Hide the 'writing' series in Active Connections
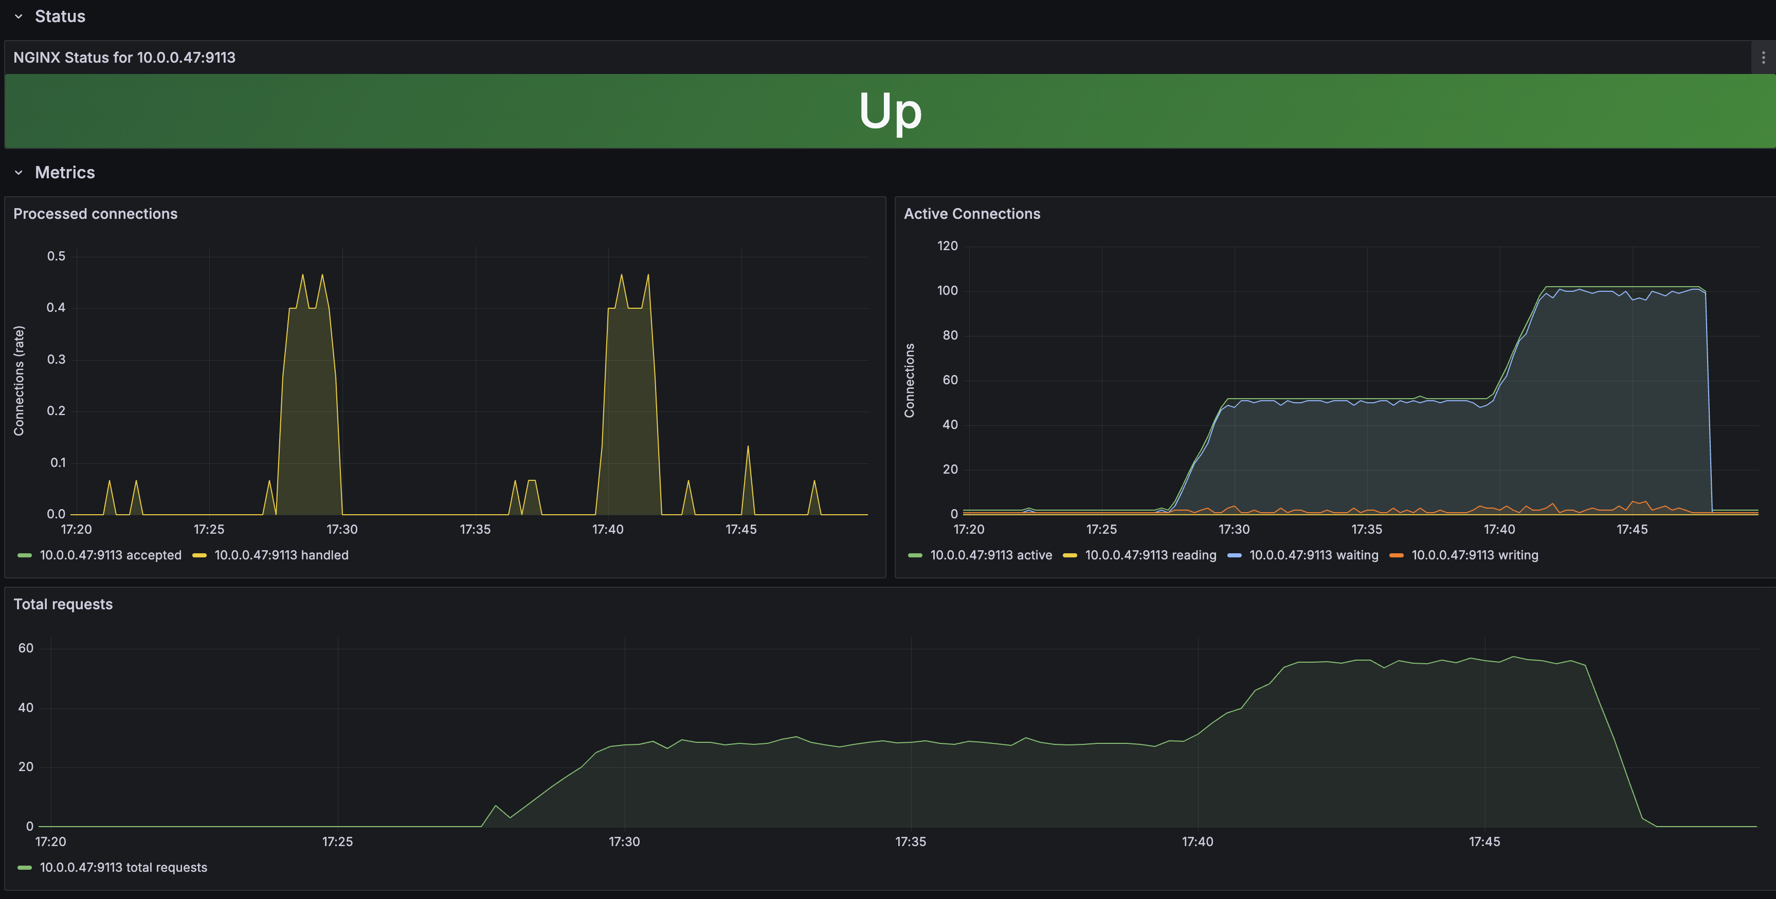Viewport: 1776px width, 899px height. pyautogui.click(x=1475, y=555)
